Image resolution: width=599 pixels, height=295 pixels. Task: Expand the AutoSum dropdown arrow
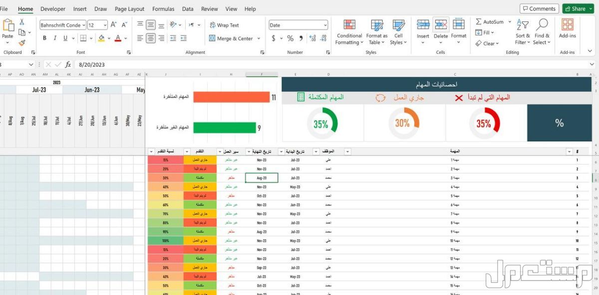coord(509,22)
